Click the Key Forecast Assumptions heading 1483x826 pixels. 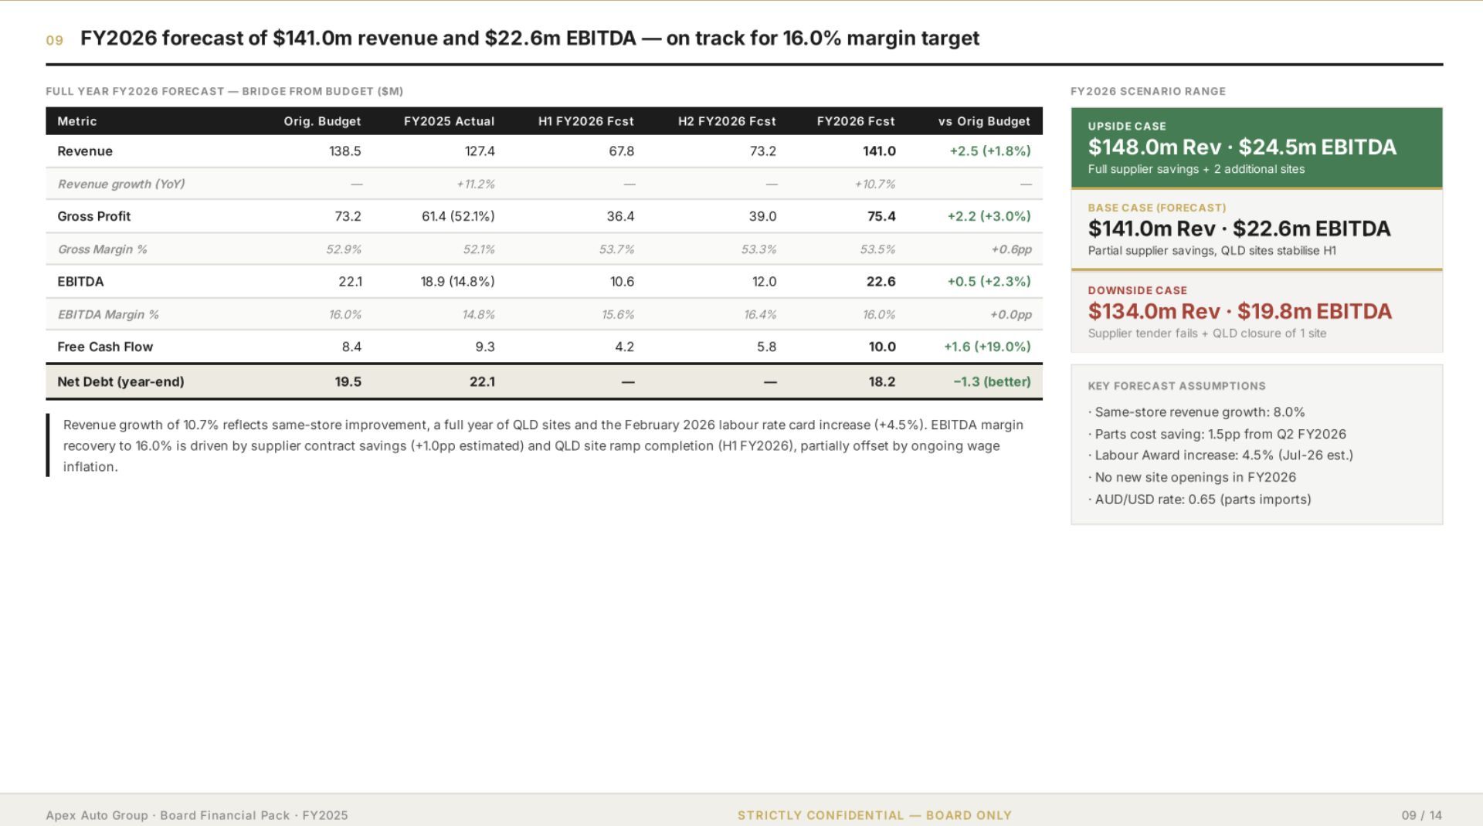[1176, 386]
